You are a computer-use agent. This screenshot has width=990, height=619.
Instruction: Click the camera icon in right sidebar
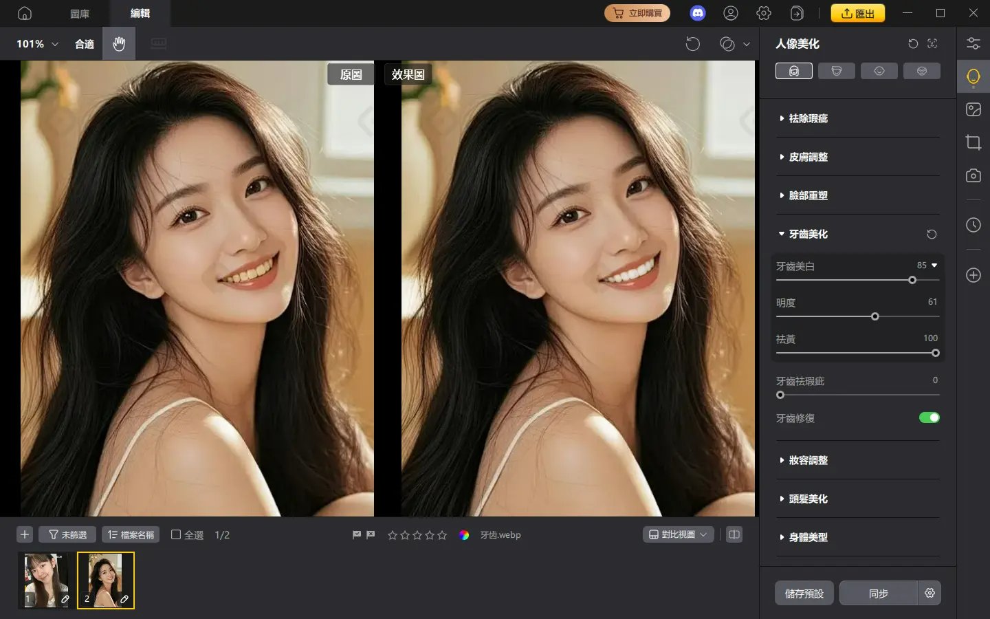(973, 175)
